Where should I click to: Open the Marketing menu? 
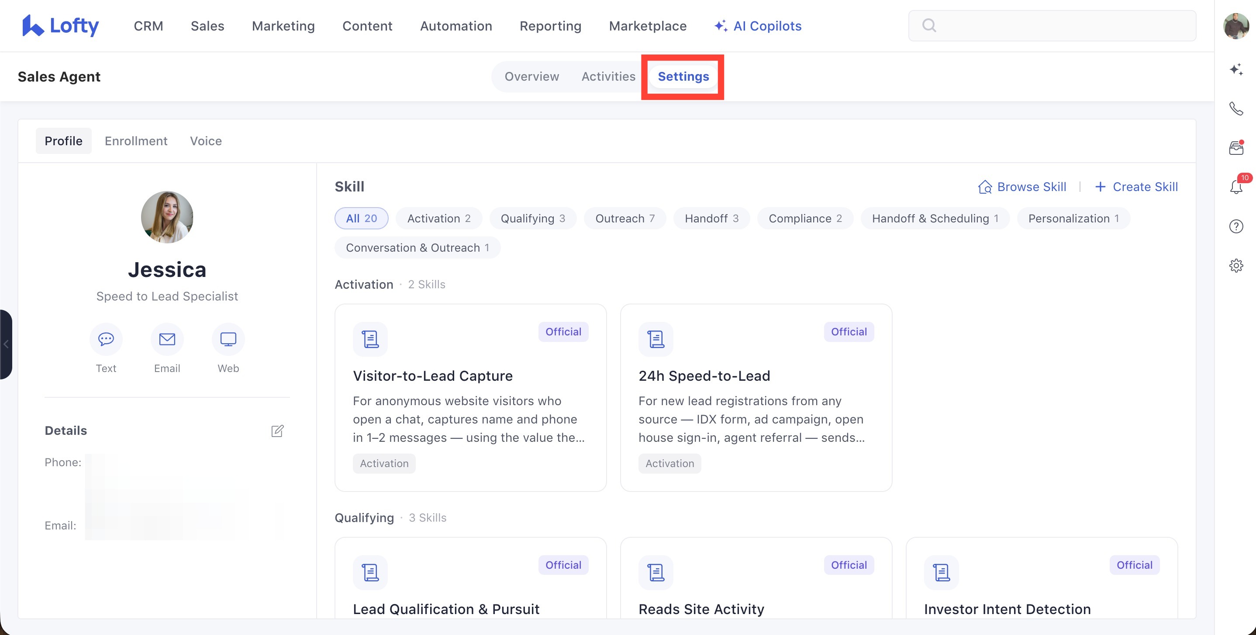tap(283, 26)
